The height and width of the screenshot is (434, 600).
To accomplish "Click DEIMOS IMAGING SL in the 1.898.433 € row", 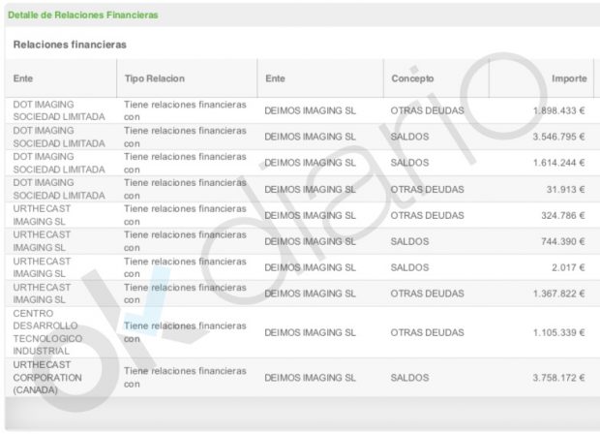I will (310, 110).
